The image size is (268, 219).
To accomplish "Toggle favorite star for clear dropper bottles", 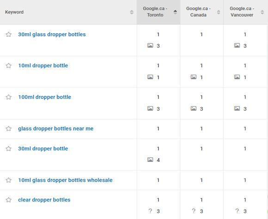I will tap(8, 200).
